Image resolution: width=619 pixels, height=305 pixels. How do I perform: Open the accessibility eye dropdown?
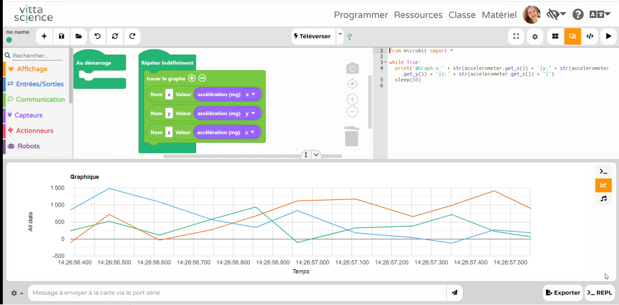(x=556, y=14)
